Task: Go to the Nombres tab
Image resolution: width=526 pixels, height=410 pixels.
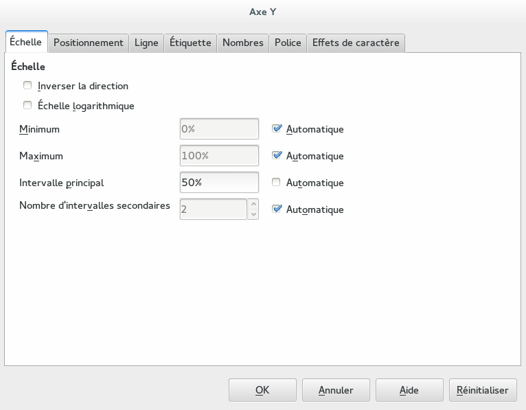Action: pyautogui.click(x=243, y=43)
